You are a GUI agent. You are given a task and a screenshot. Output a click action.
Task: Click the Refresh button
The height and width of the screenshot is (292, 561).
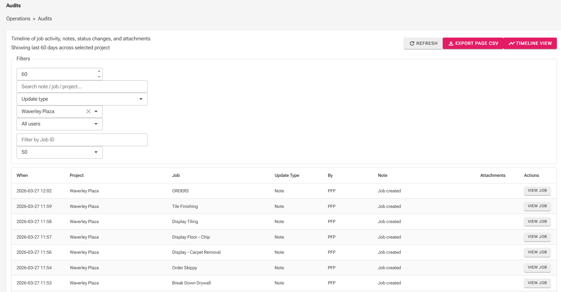click(x=423, y=43)
